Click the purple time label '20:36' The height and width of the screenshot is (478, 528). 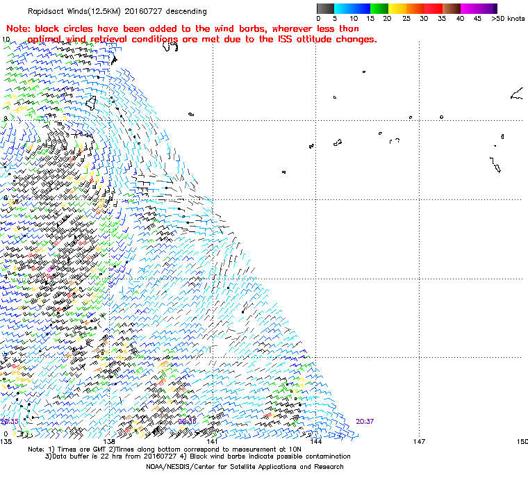(187, 422)
